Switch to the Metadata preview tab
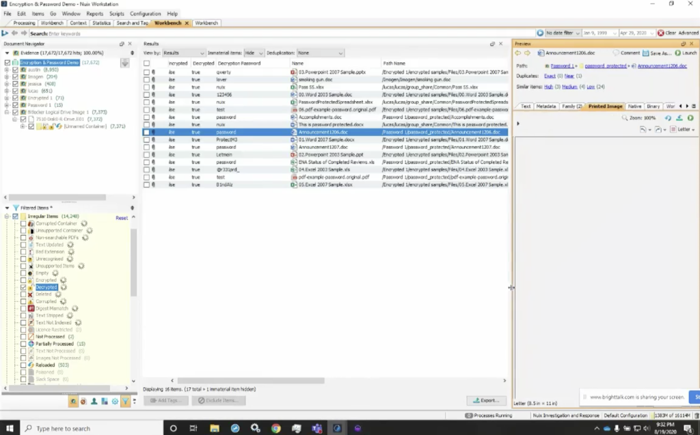The width and height of the screenshot is (700, 435). click(546, 106)
